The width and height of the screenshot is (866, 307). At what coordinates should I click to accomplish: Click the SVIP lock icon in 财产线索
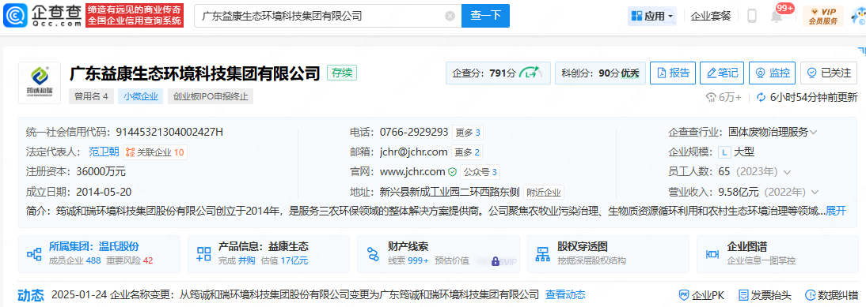[496, 261]
